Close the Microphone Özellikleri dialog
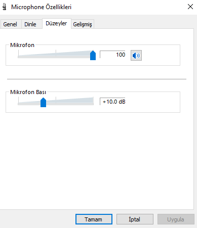197x228 pixels. (x=190, y=7)
